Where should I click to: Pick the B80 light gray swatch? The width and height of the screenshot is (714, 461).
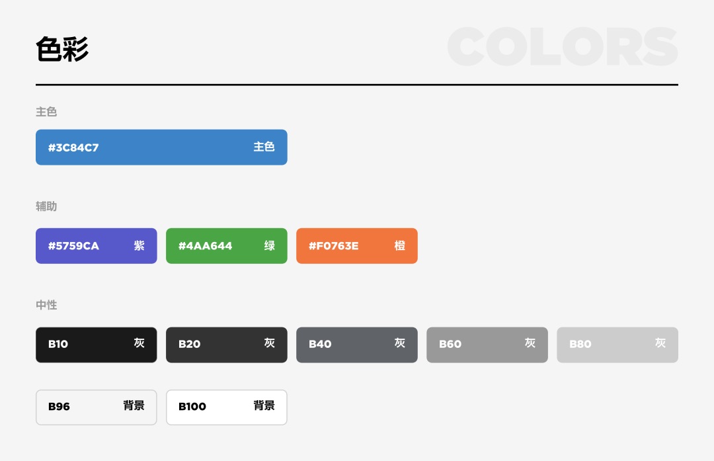[x=617, y=345]
